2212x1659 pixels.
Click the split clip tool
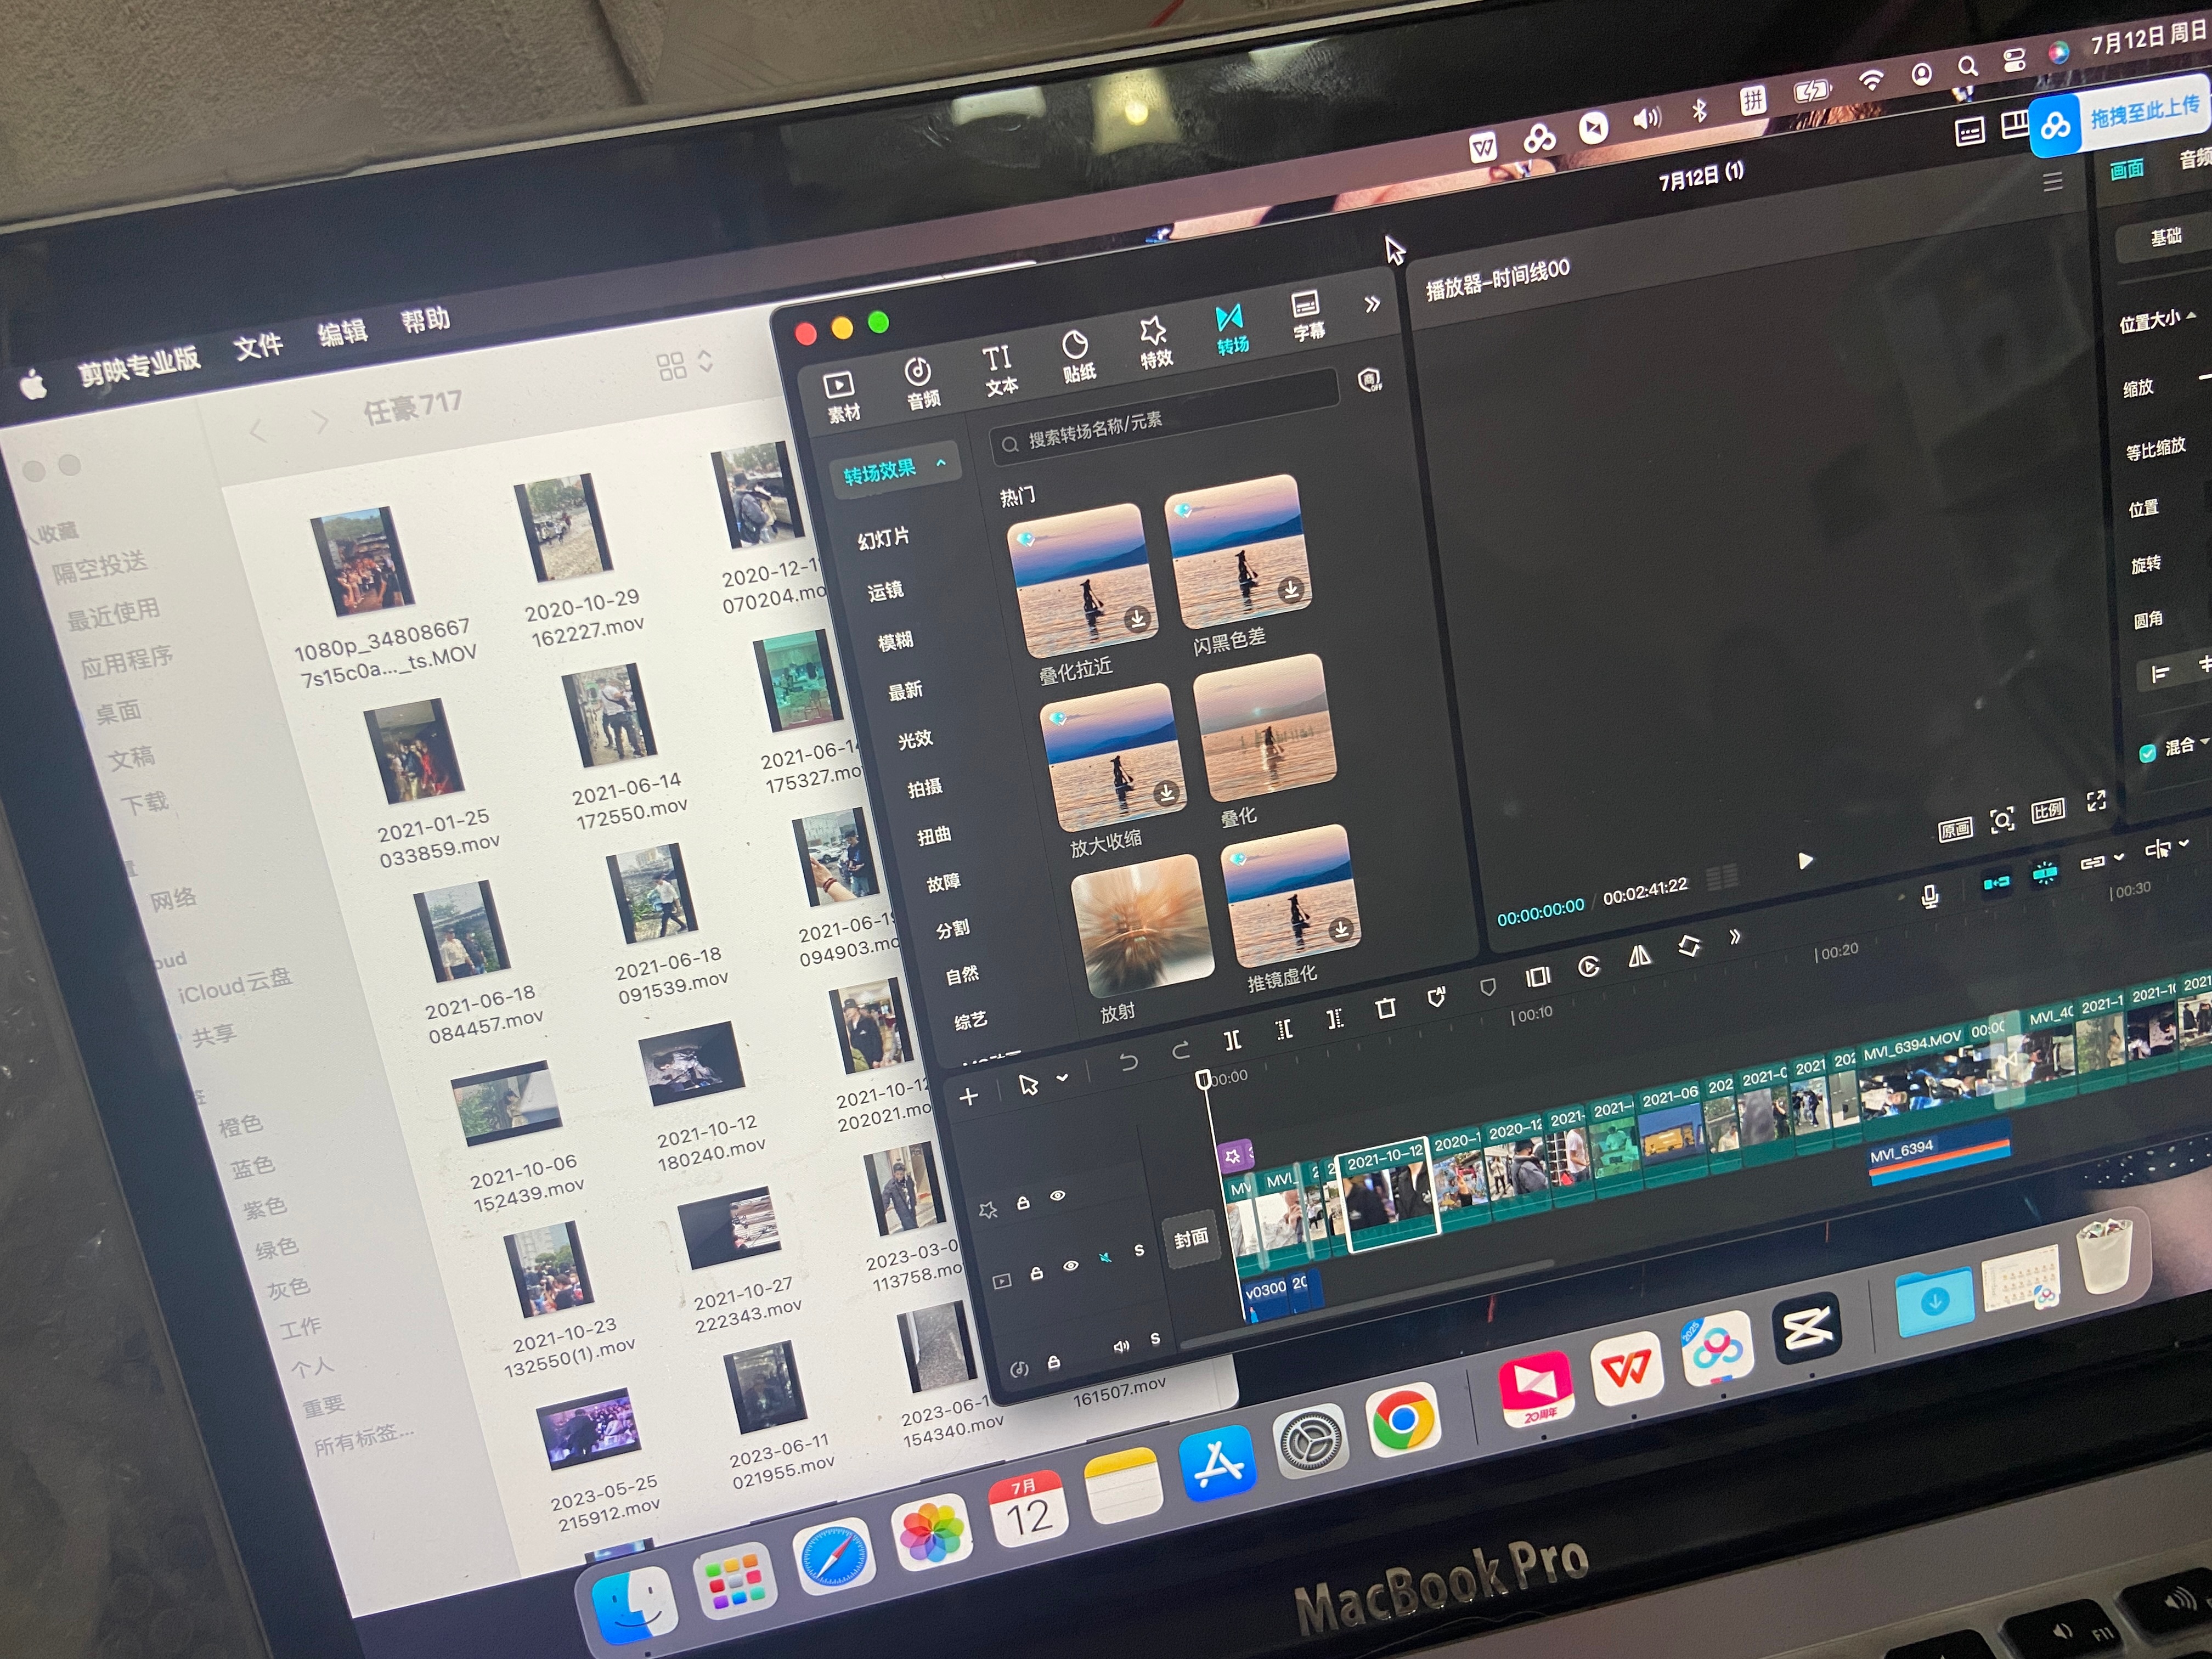[1232, 1040]
